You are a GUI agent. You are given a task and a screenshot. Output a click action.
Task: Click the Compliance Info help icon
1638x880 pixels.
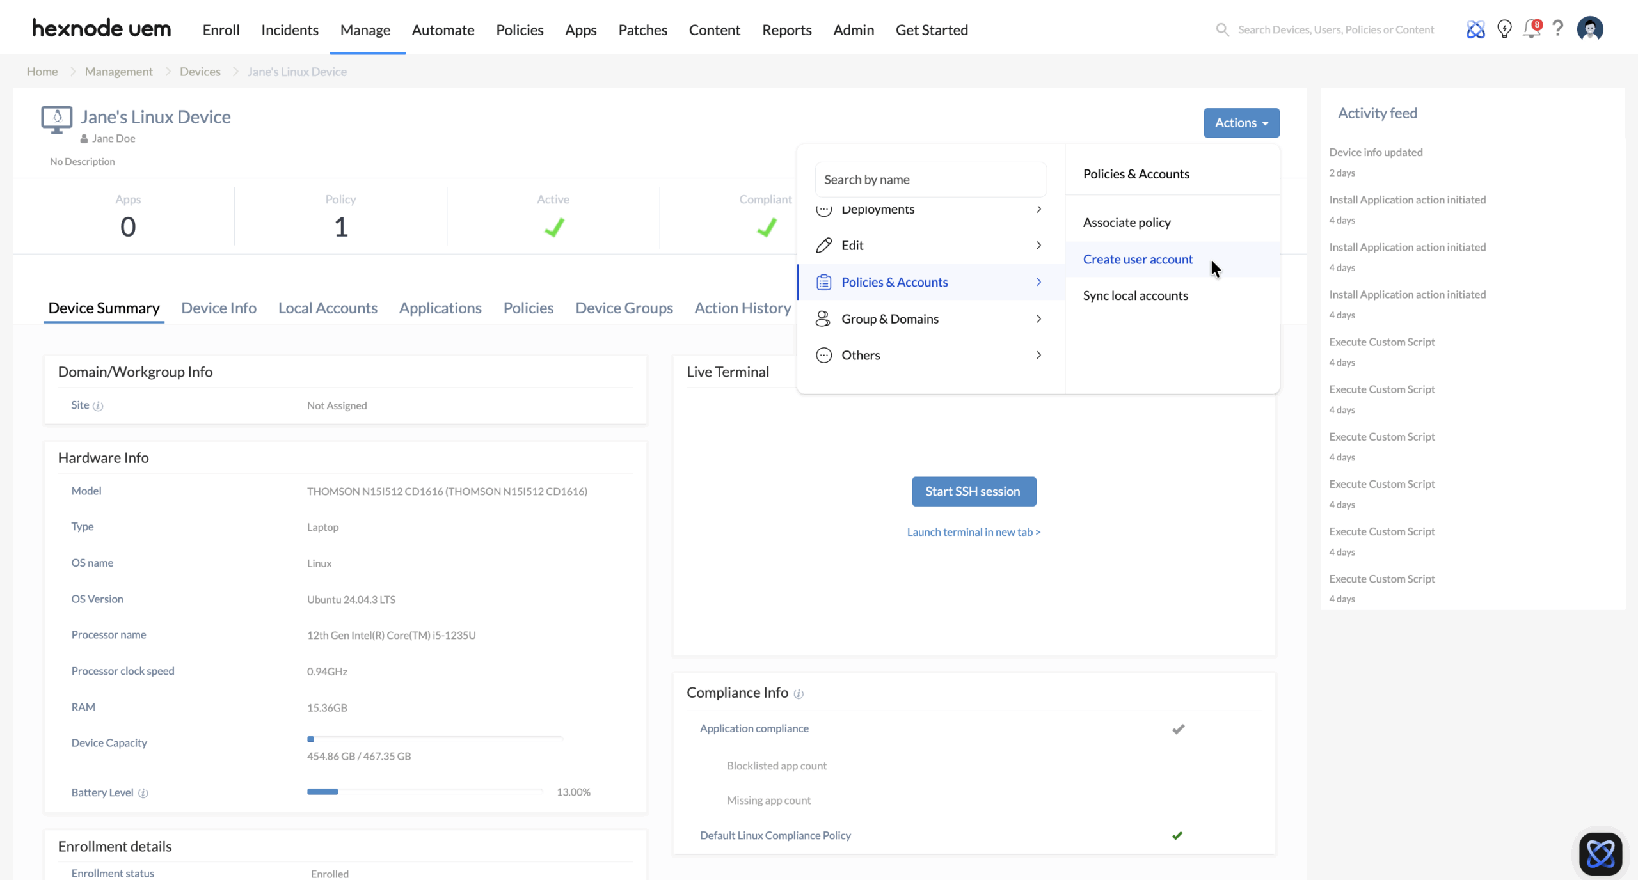click(799, 694)
